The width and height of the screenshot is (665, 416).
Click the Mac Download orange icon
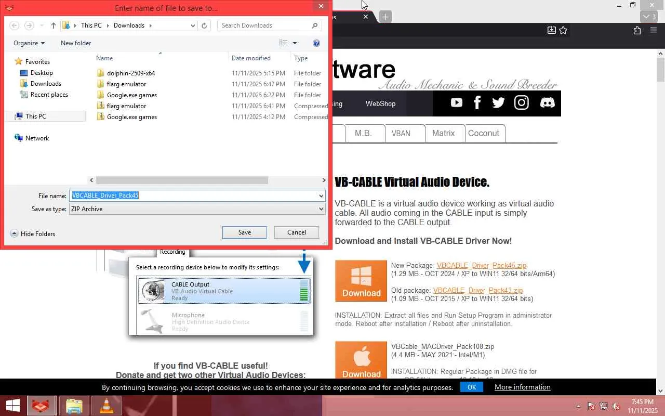[361, 360]
